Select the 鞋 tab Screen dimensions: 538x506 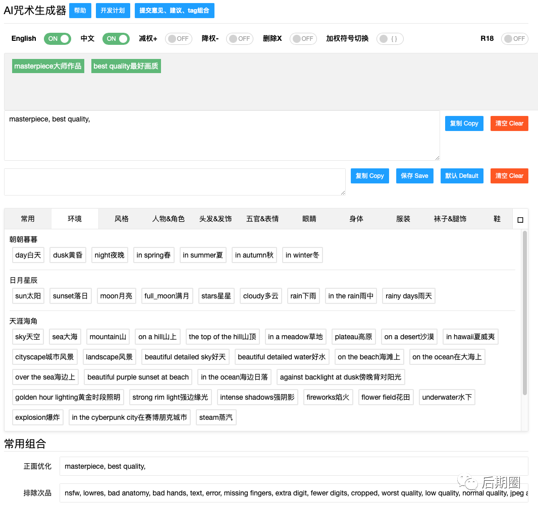tap(497, 219)
